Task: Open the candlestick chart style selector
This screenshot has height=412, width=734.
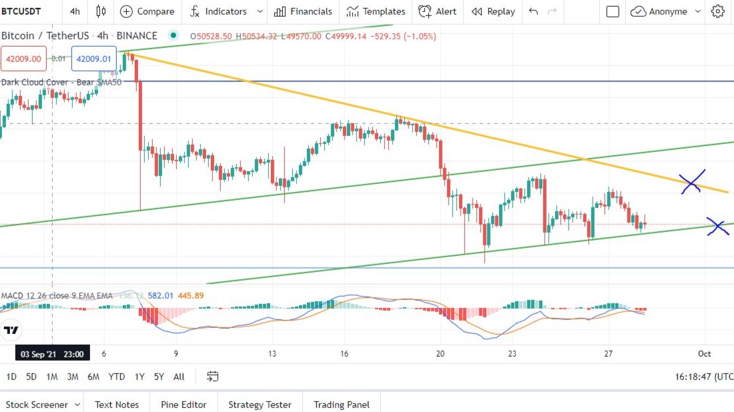Action: click(101, 11)
